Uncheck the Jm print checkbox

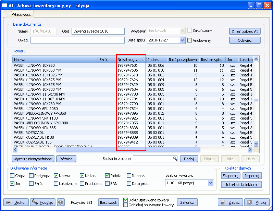click(x=12, y=184)
